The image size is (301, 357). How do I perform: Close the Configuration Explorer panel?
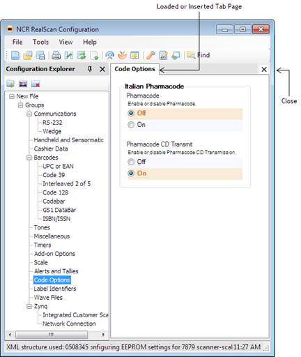point(102,69)
